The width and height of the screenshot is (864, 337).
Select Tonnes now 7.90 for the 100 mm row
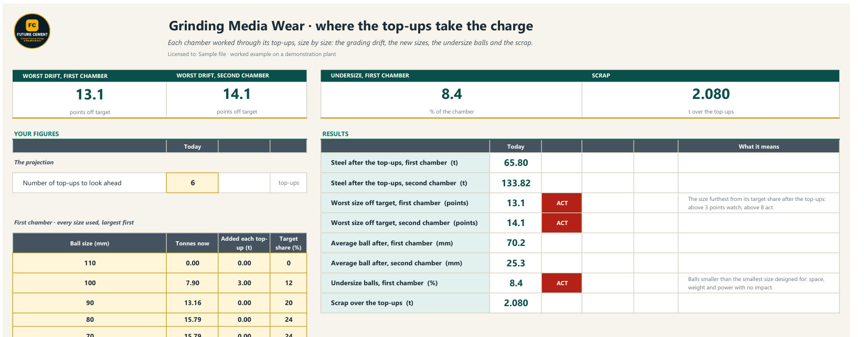coord(193,283)
